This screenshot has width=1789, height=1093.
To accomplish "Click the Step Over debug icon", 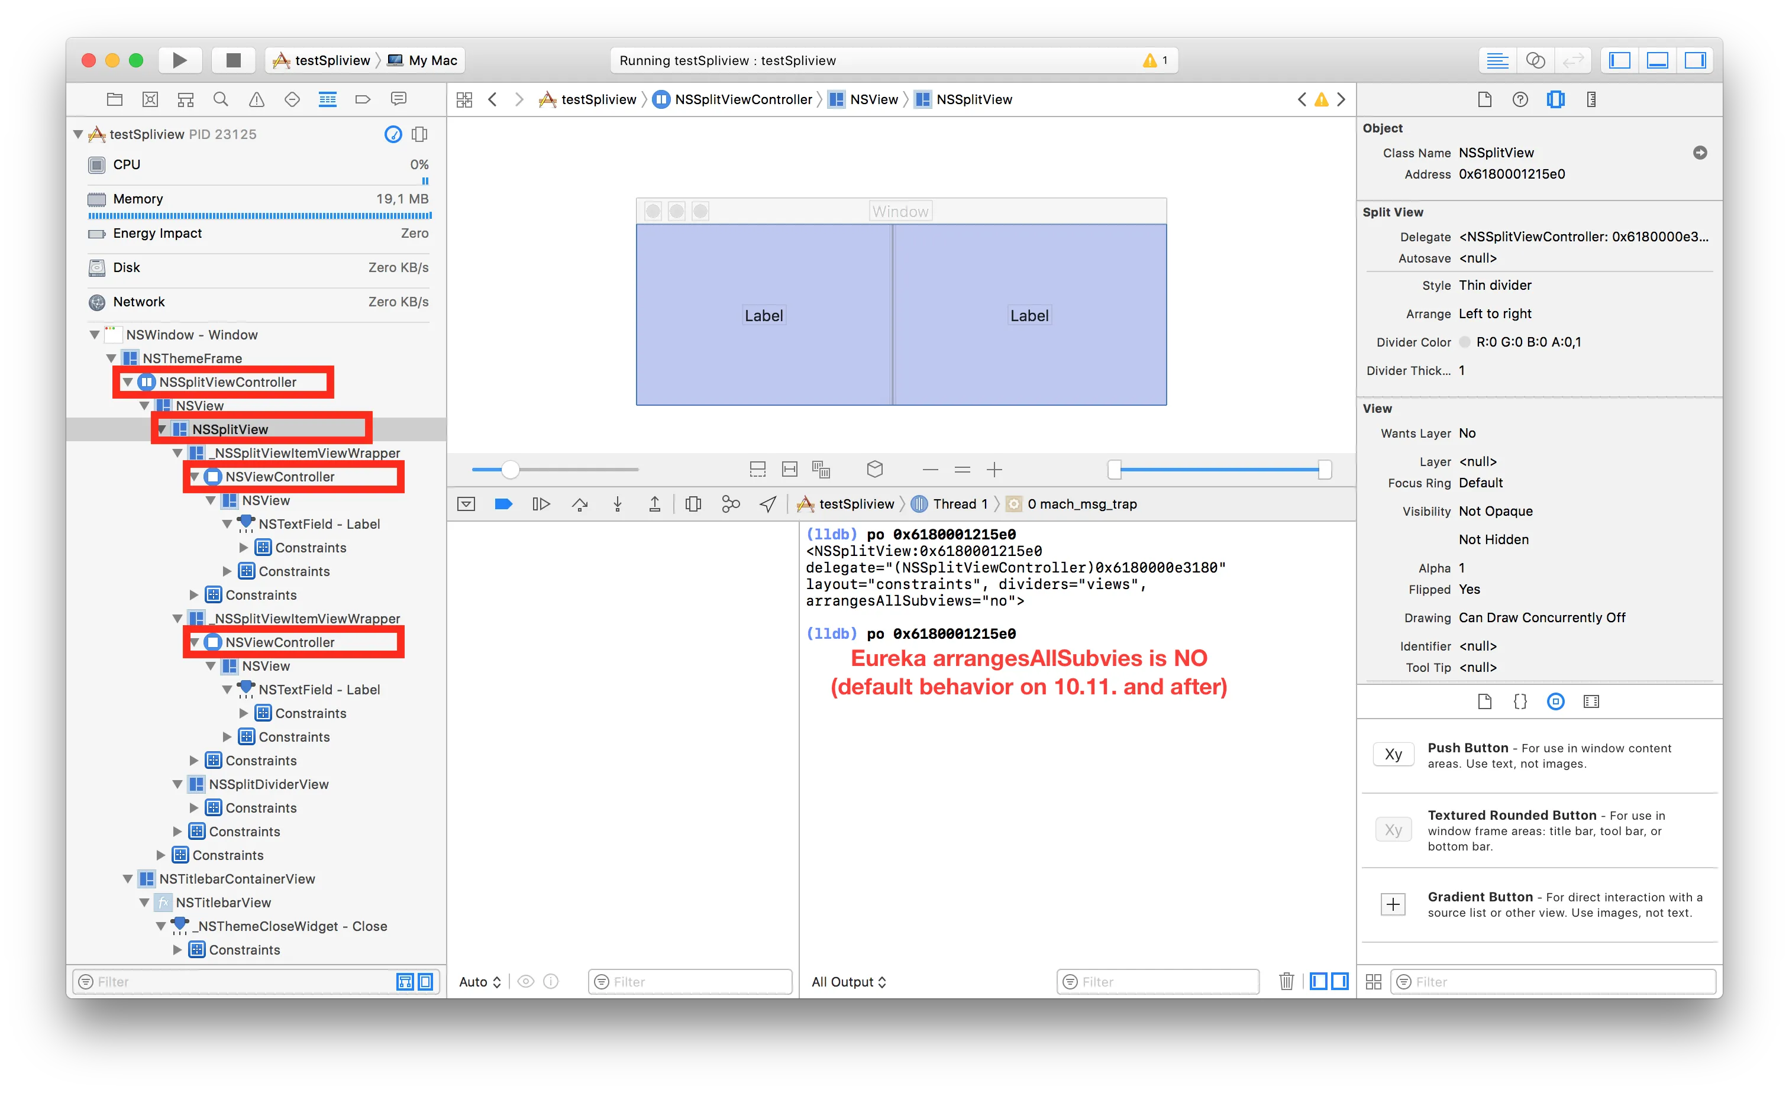I will point(579,504).
